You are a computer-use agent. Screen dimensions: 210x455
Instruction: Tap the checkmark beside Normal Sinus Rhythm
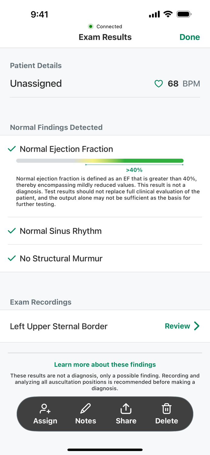click(12, 231)
